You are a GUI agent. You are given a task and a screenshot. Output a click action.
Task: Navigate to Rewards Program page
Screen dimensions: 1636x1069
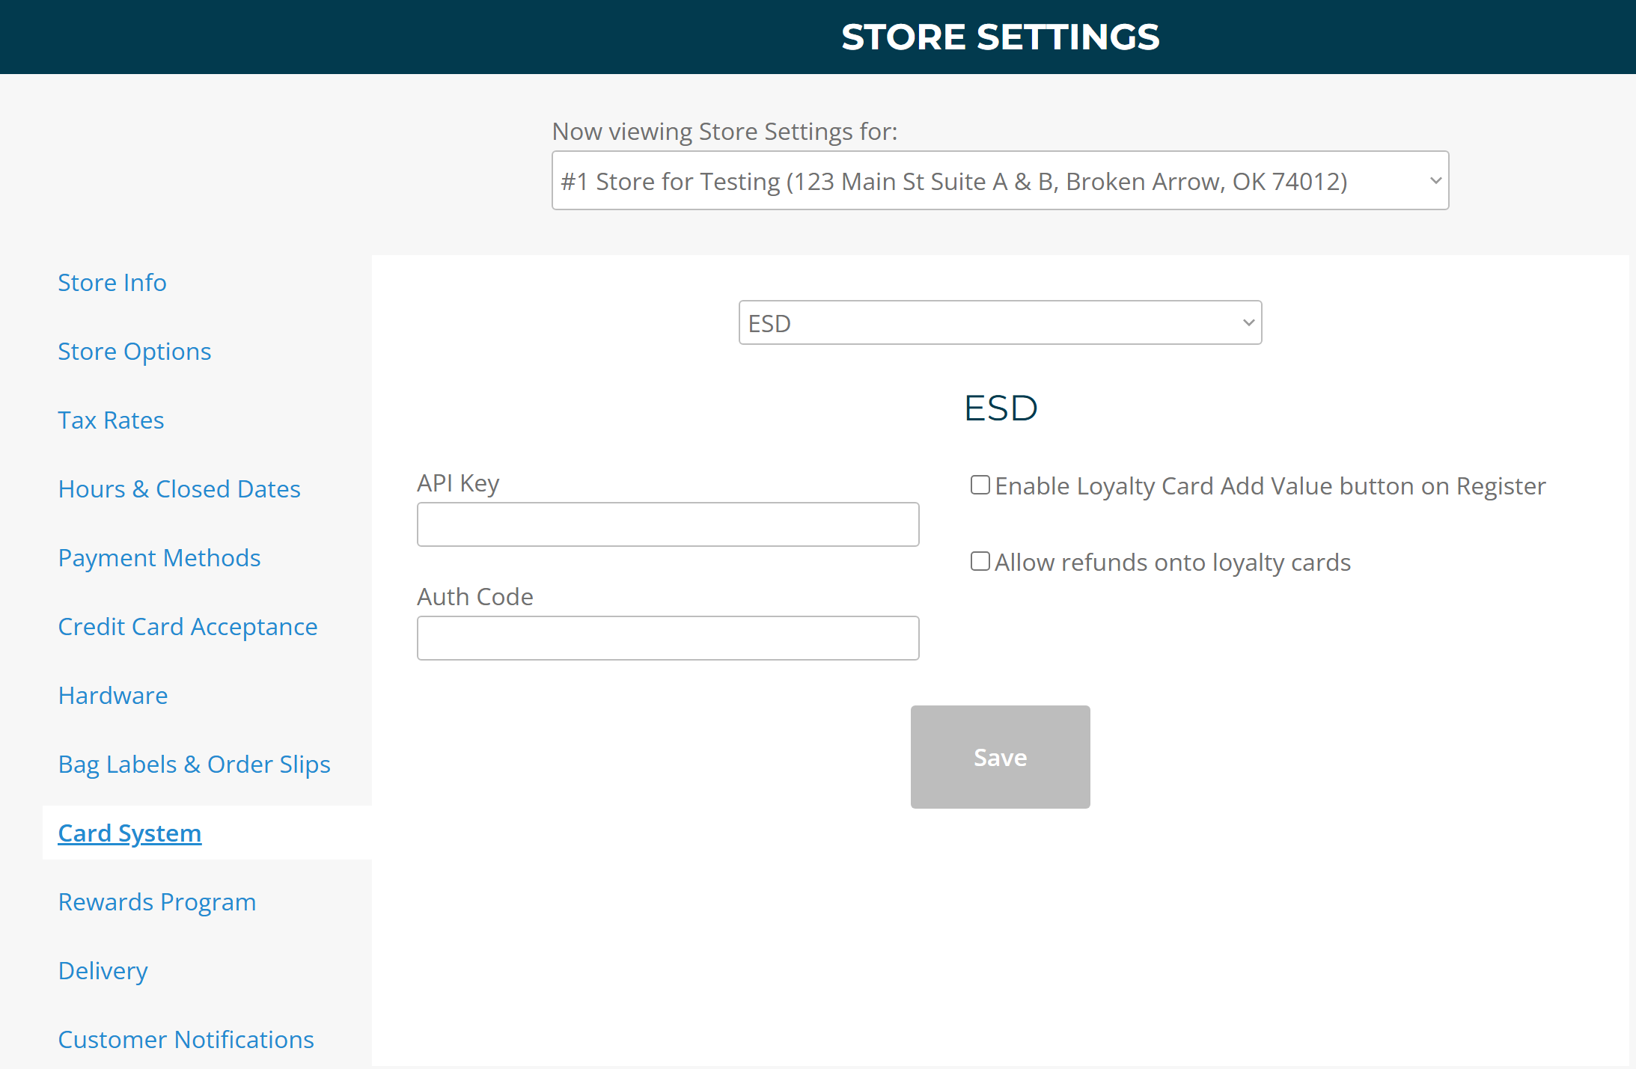point(157,902)
